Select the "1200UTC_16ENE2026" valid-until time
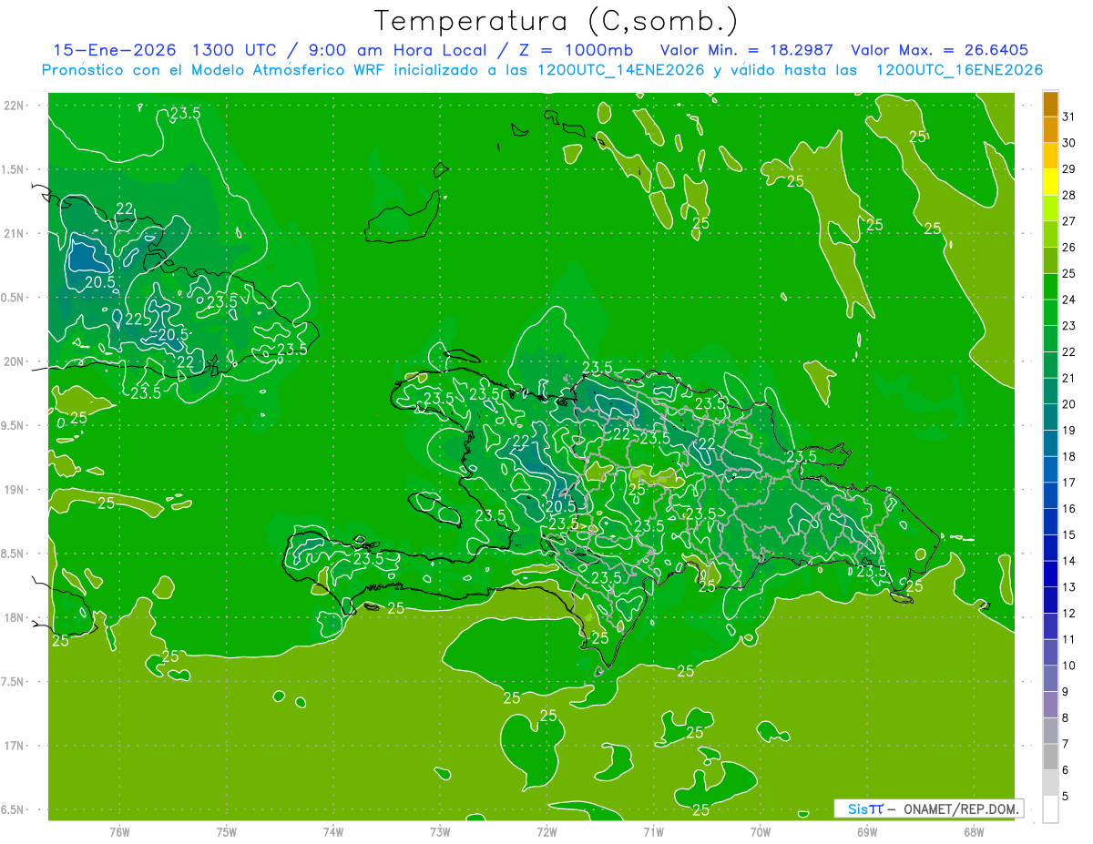 958,70
